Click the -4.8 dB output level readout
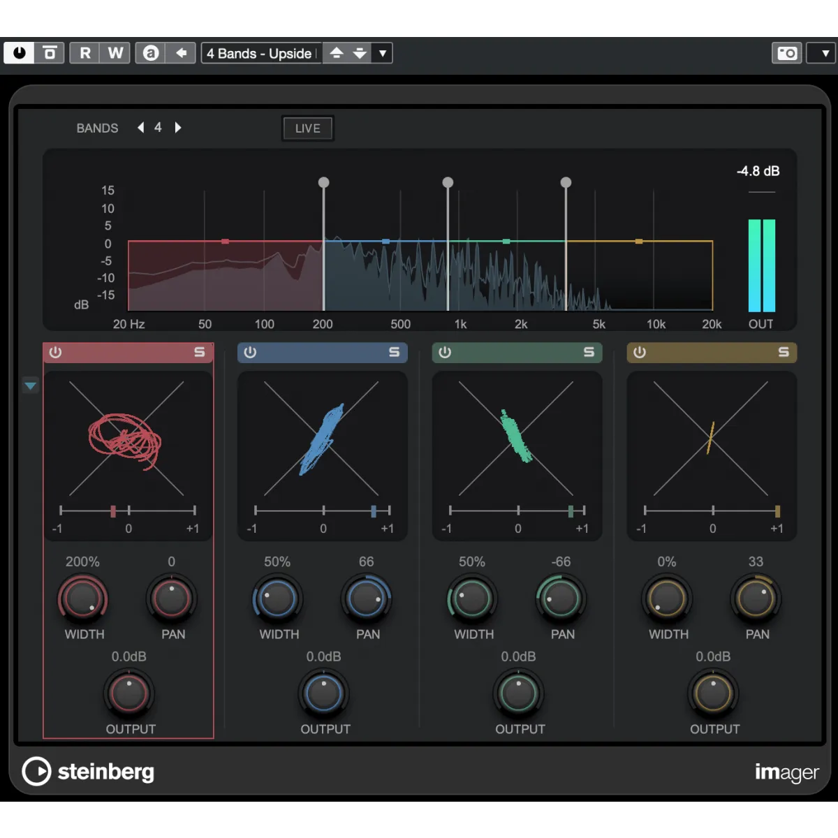 point(758,171)
